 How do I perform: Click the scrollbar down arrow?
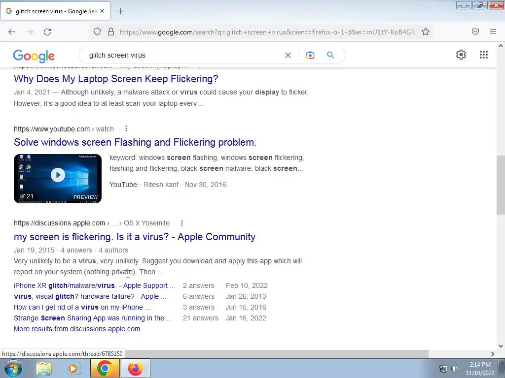(501, 346)
